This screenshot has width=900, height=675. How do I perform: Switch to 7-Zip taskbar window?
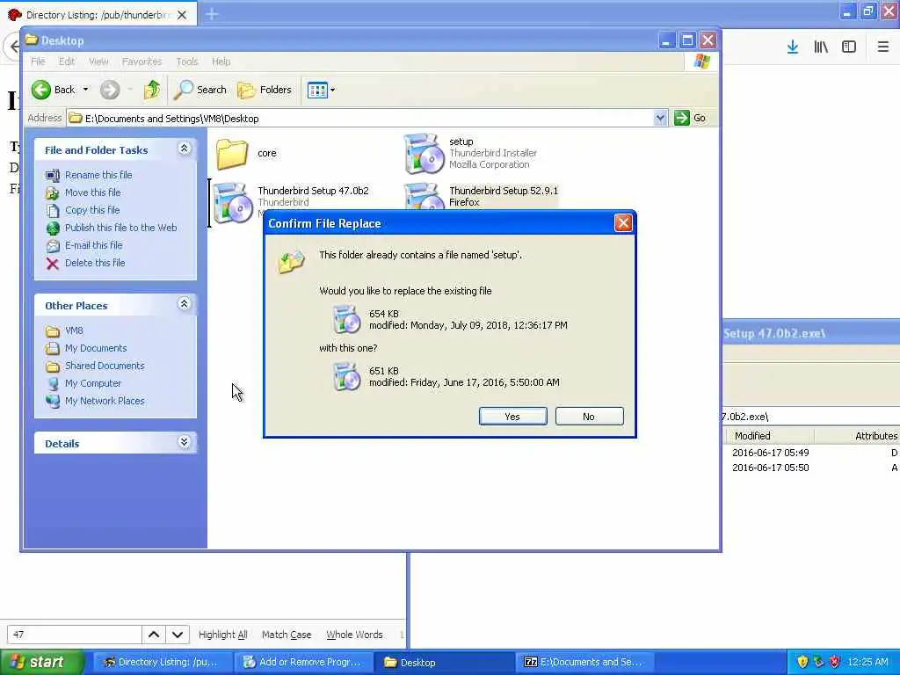pyautogui.click(x=586, y=662)
